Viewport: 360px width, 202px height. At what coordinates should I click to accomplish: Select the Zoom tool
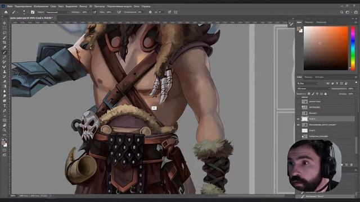tap(4, 130)
